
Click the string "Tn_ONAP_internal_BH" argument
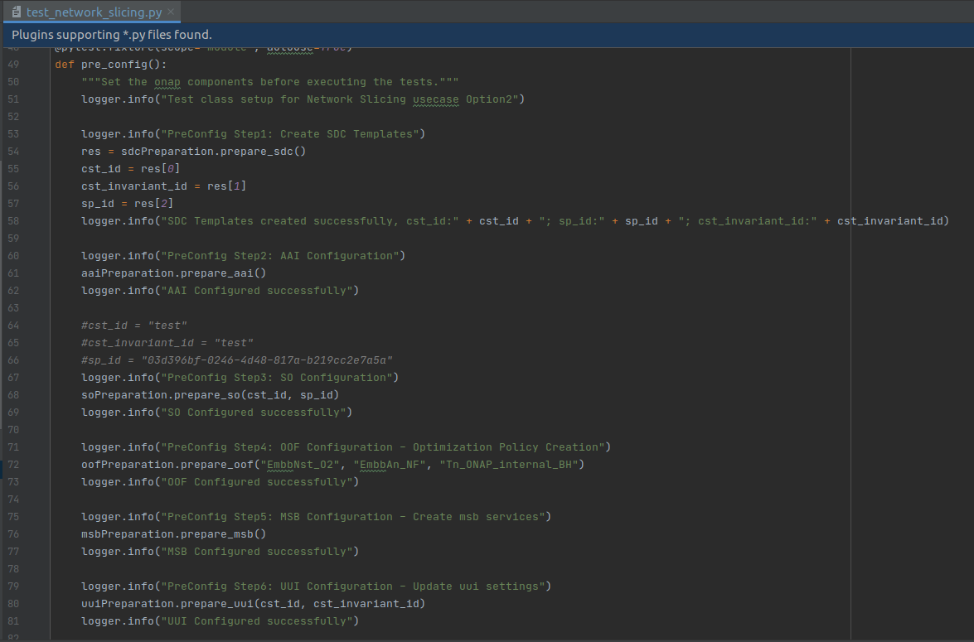click(509, 465)
